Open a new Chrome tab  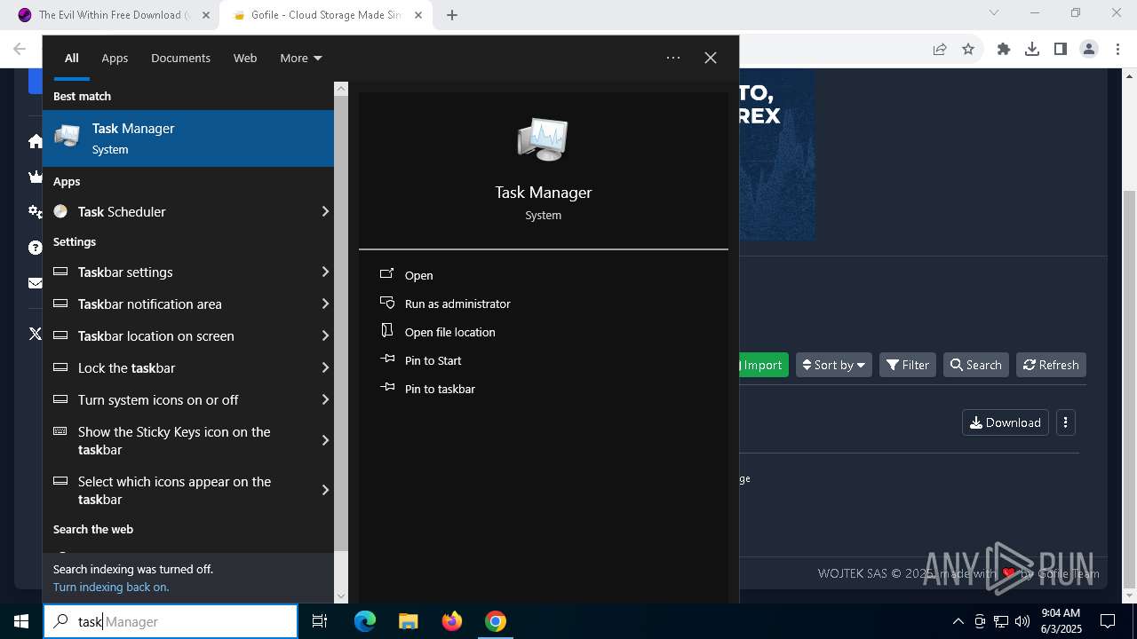point(452,15)
